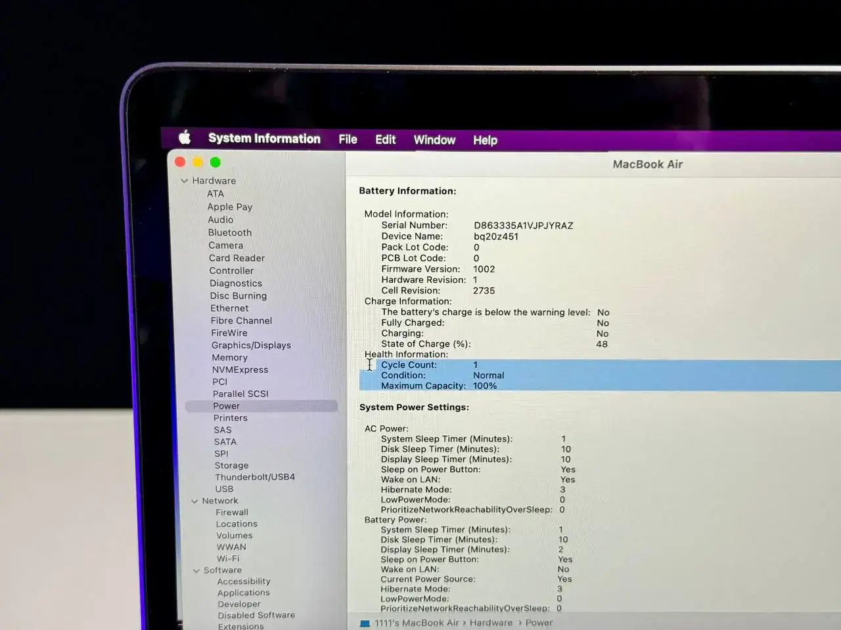Select the highlighted Power item
Screen dimensions: 841x630
(x=261, y=406)
